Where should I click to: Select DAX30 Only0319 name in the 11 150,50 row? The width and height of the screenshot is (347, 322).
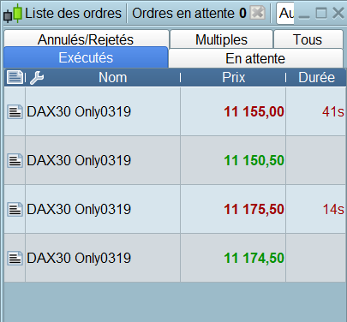pyautogui.click(x=79, y=160)
